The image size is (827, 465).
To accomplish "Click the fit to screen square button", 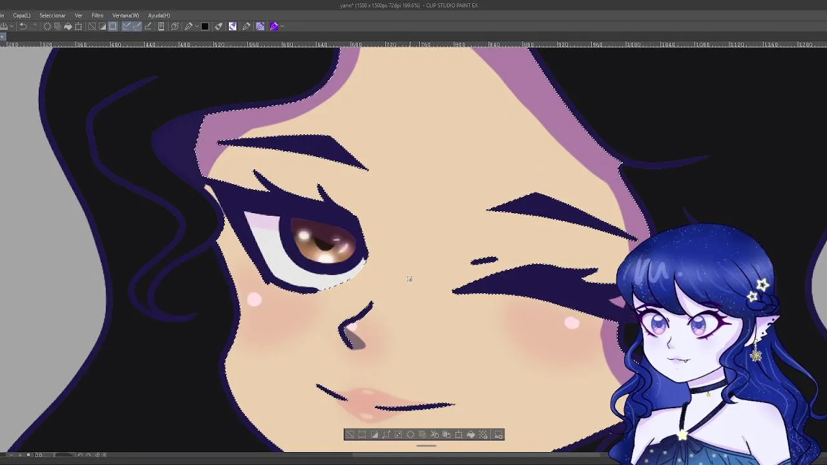I will coord(28,455).
